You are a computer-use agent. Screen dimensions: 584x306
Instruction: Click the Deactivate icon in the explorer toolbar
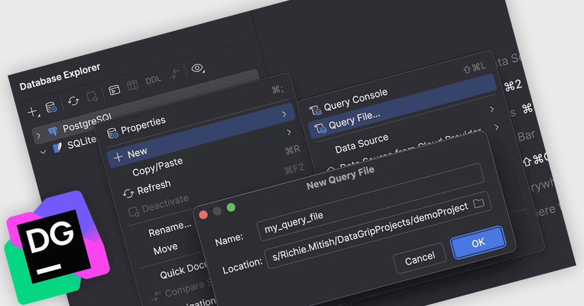(x=91, y=97)
